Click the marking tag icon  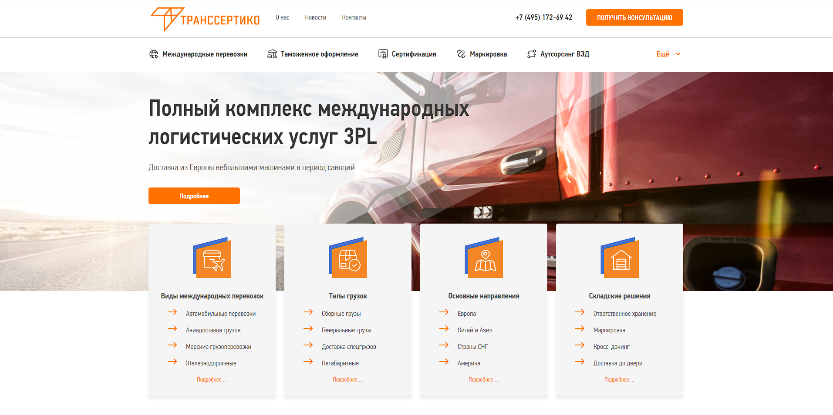[461, 54]
